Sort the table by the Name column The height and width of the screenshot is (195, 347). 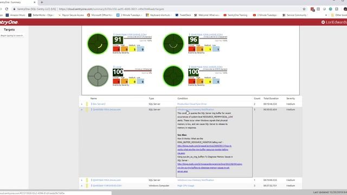94,99
